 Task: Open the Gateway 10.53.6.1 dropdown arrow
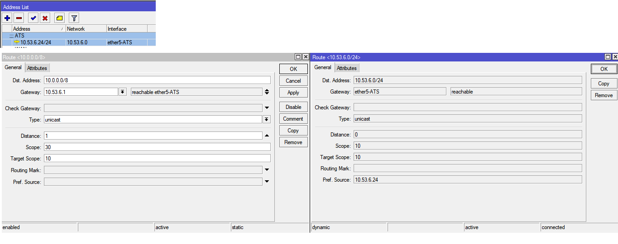(122, 92)
